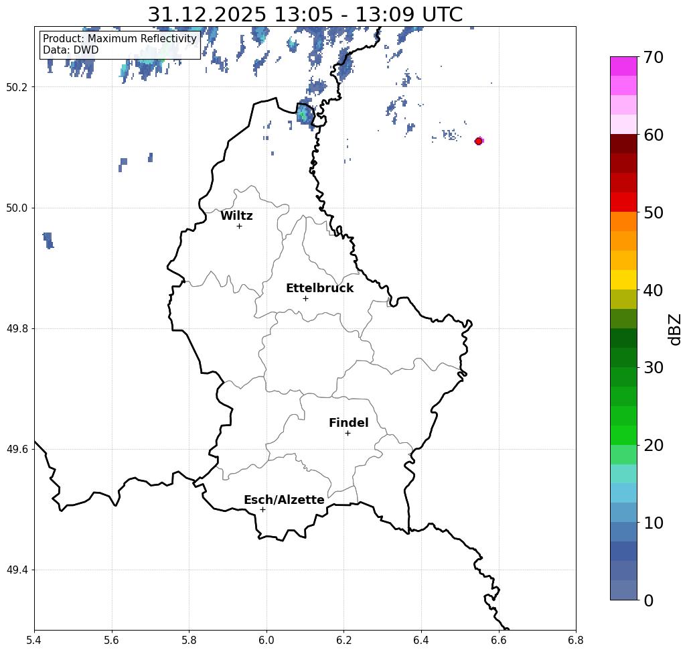This screenshot has height=652, width=689.
Task: Pick the bright green swatch just above 20 dBZ
Action: pos(623,435)
